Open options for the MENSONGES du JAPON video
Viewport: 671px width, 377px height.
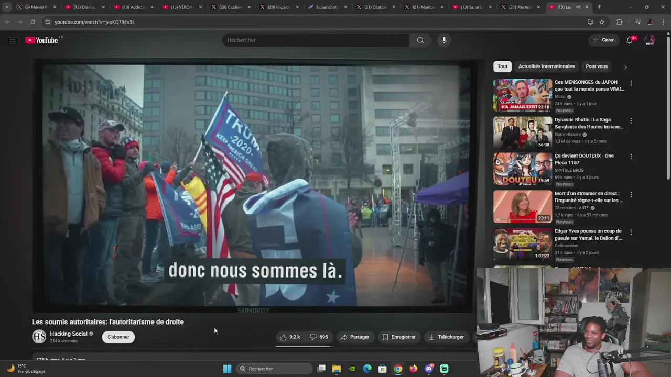pos(631,83)
